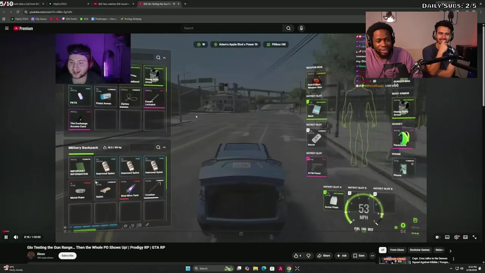Click the Military Backpack collapse chevron
485x273 pixels.
click(164, 147)
